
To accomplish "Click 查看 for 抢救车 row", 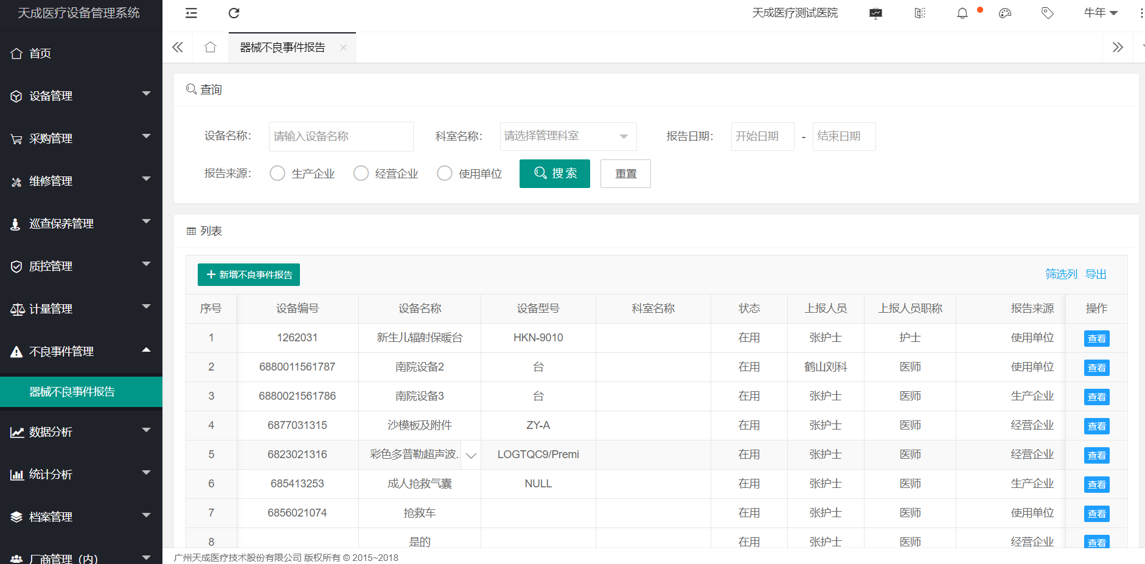I will pos(1097,514).
